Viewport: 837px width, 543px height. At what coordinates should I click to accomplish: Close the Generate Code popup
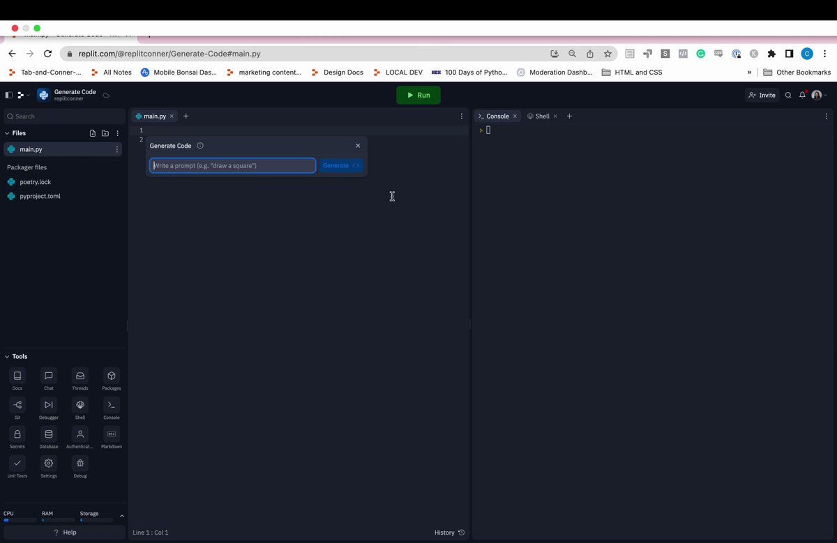point(358,146)
